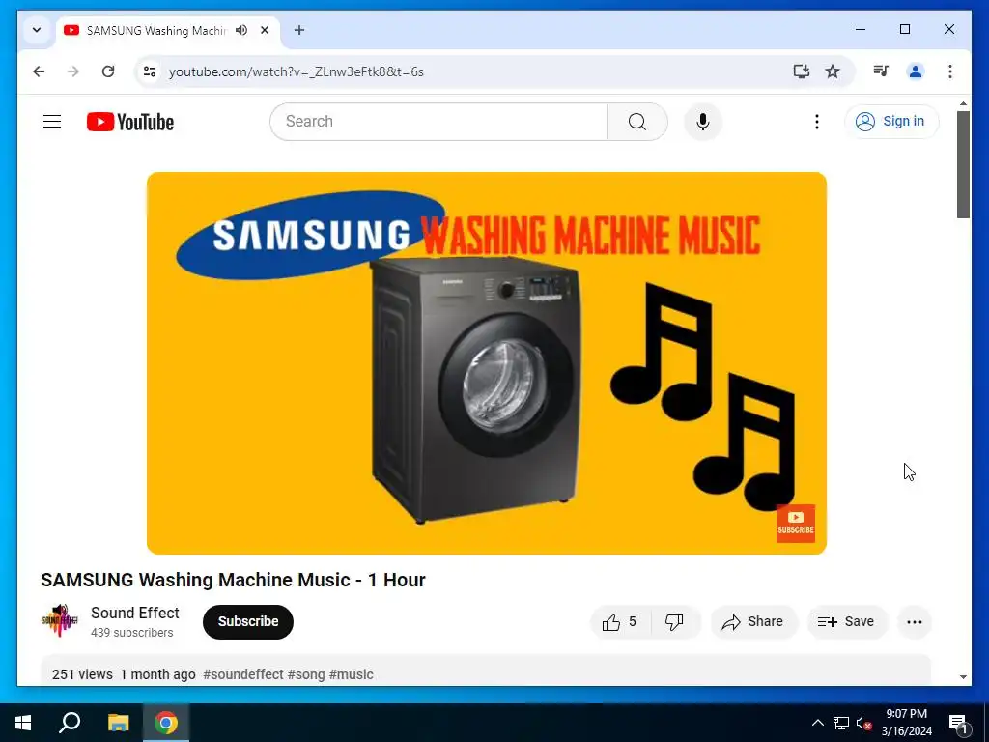The image size is (989, 742).
Task: Reload the page with the refresh icon
Action: [x=108, y=71]
